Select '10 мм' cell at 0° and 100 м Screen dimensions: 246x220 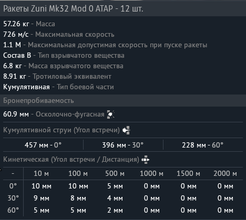[78, 186]
